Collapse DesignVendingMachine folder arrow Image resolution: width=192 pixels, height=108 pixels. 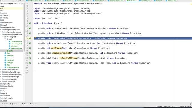click(1, 34)
